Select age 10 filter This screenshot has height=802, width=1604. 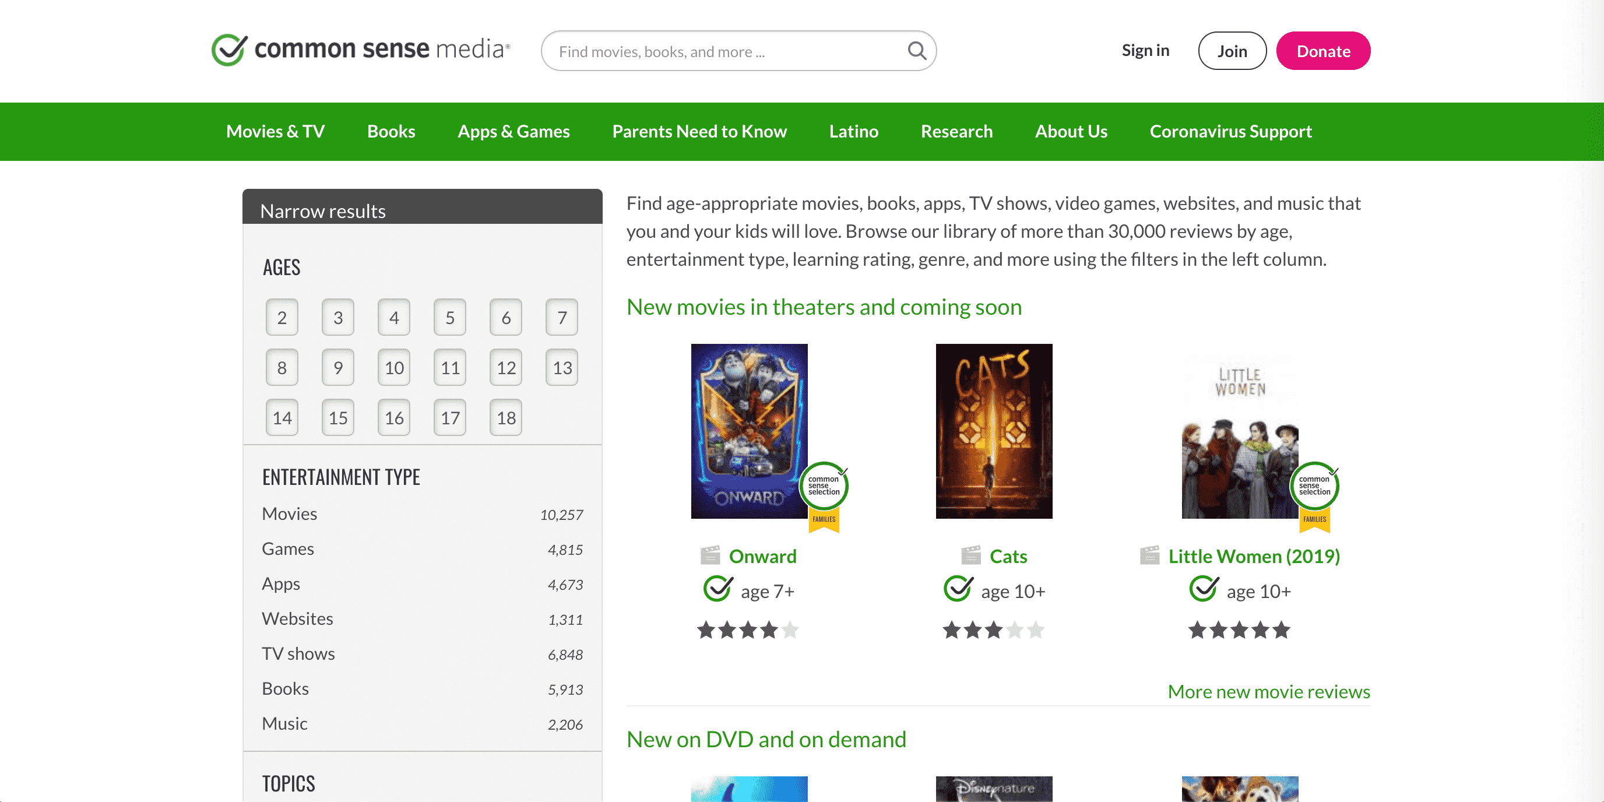394,367
